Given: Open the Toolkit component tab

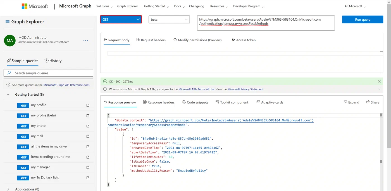Looking at the screenshot, I should tap(232, 102).
